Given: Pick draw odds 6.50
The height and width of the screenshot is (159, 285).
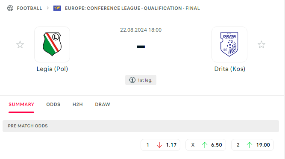Looking at the screenshot, I should tap(206, 145).
